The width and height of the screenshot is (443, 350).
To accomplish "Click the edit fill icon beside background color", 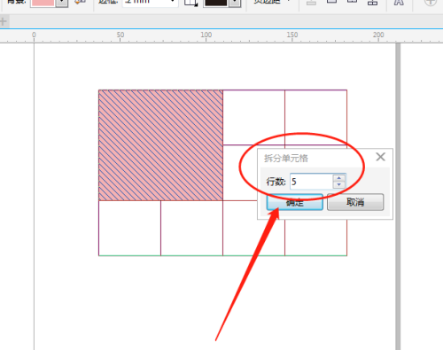I will 80,3.
